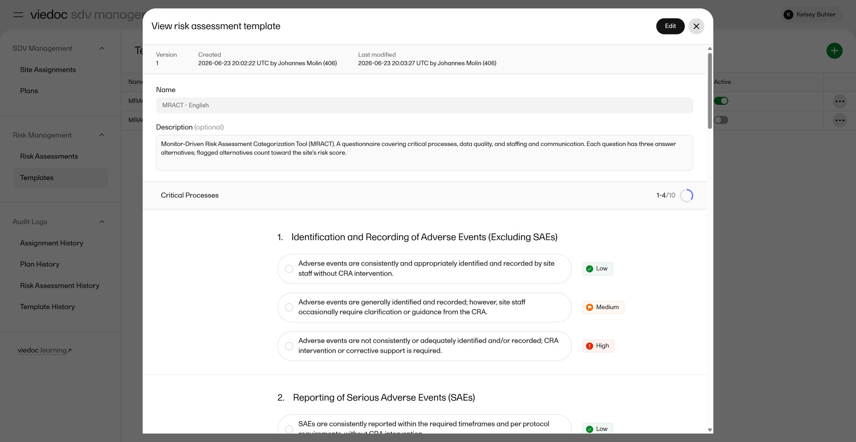The image size is (856, 442).
Task: Click the Medium risk label badge
Action: click(603, 307)
